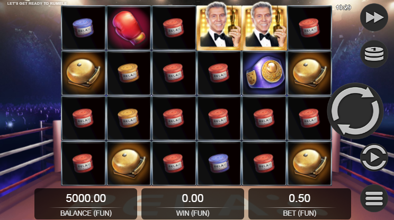This screenshot has height=220, width=394.
Task: Click the Let's Get Ready To Rumble title
Action: tap(37, 4)
